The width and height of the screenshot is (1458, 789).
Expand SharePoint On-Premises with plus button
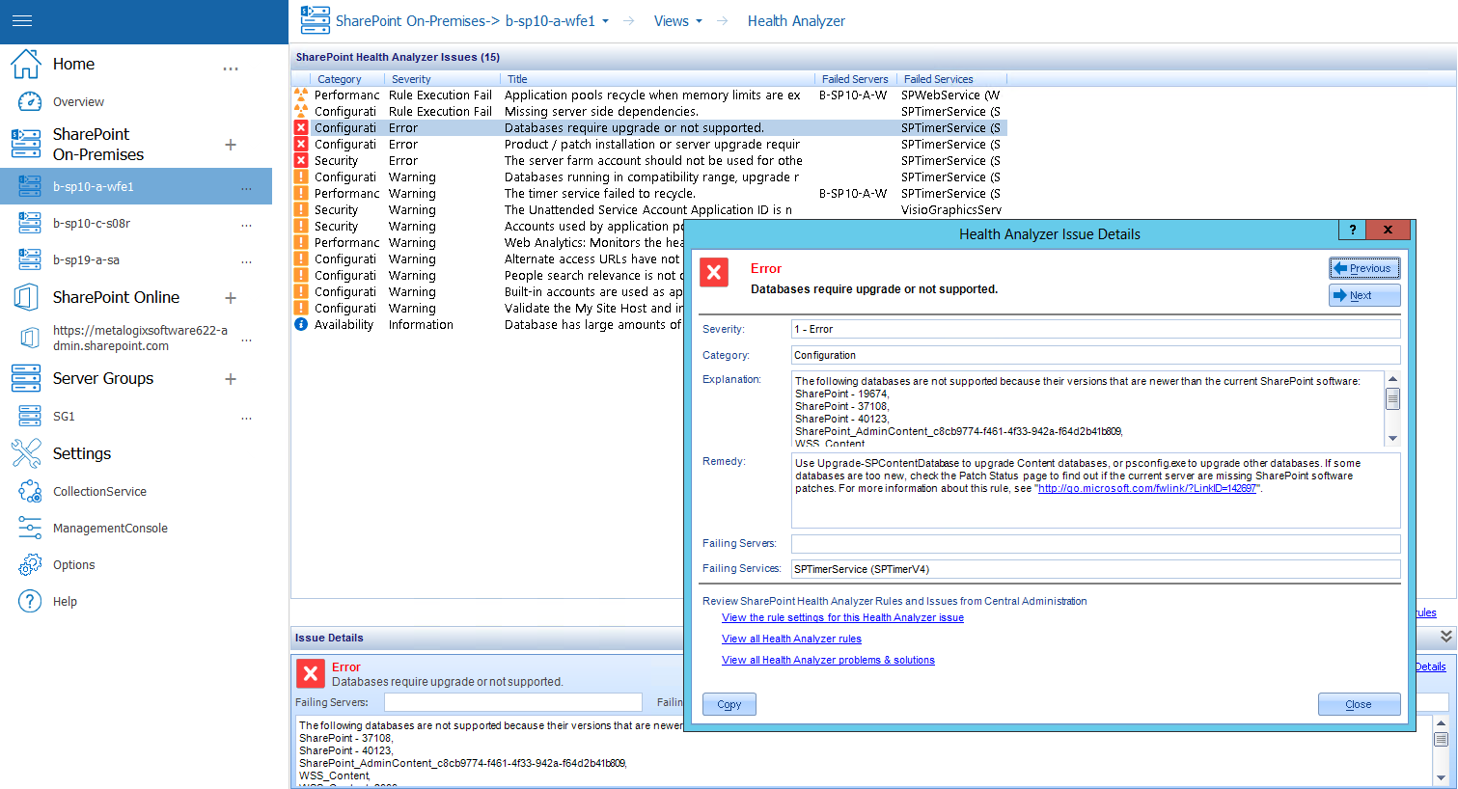(x=231, y=145)
